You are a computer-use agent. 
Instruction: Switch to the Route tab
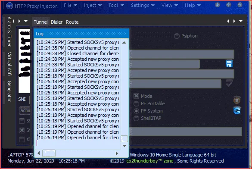click(72, 22)
